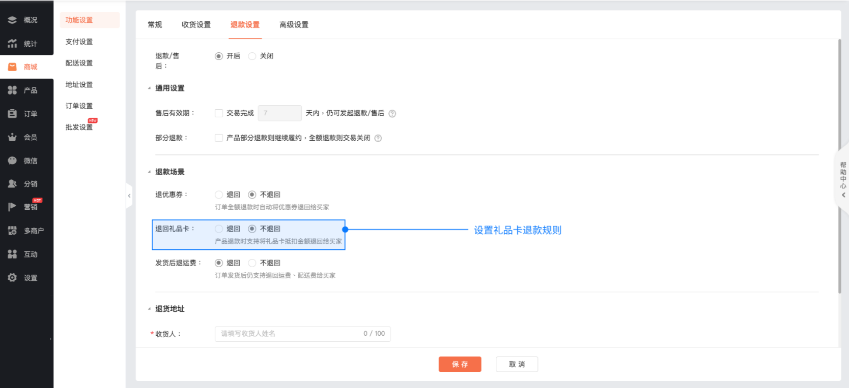Viewport: 849px width, 388px height.
Task: Collapse the 通用设置 section
Action: point(149,88)
